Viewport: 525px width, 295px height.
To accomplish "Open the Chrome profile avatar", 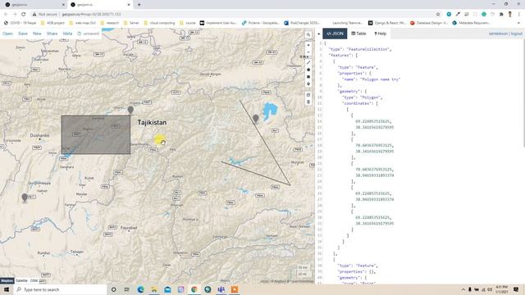I will pyautogui.click(x=510, y=15).
